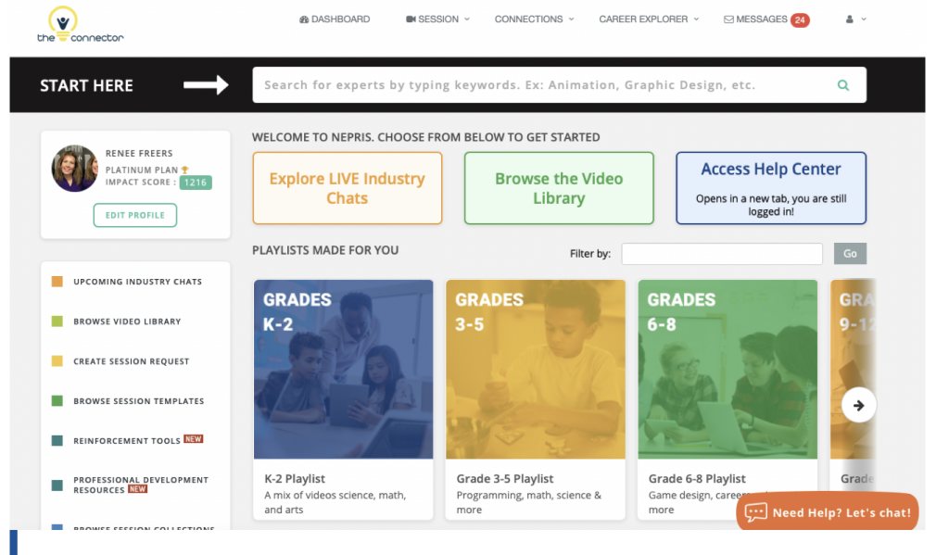Click NEW badge beside Reinforcement Tools

point(193,439)
